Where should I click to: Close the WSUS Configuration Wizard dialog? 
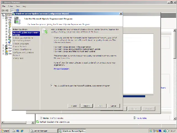pos(121,14)
